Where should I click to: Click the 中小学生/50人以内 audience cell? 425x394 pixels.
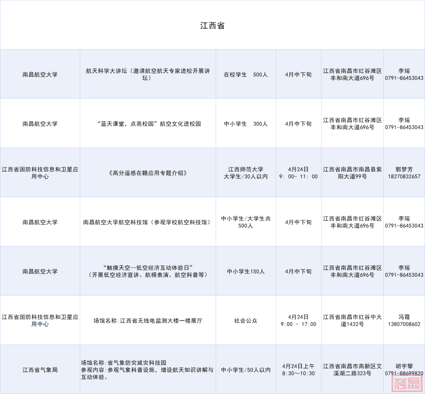[246, 370]
